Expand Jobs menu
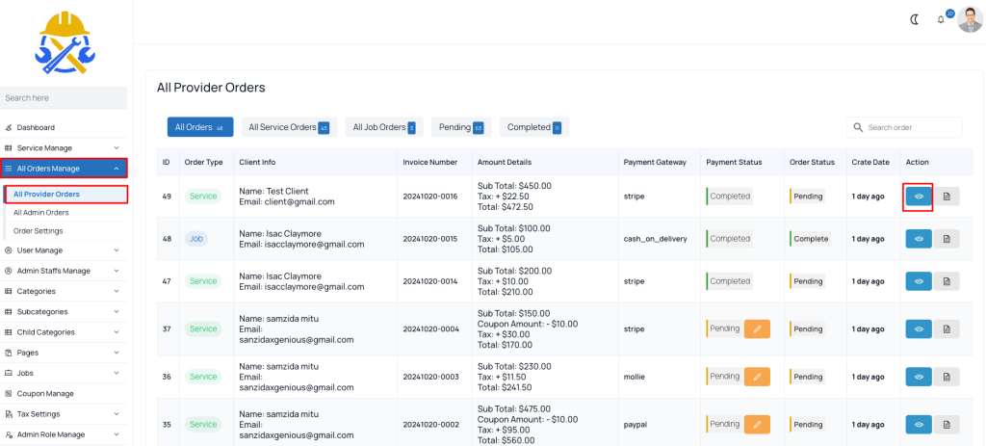986x446 pixels. tap(64, 373)
